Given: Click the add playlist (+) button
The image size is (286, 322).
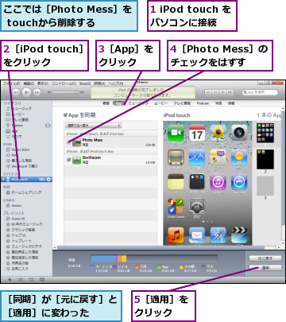Looking at the screenshot, I should click(10, 280).
